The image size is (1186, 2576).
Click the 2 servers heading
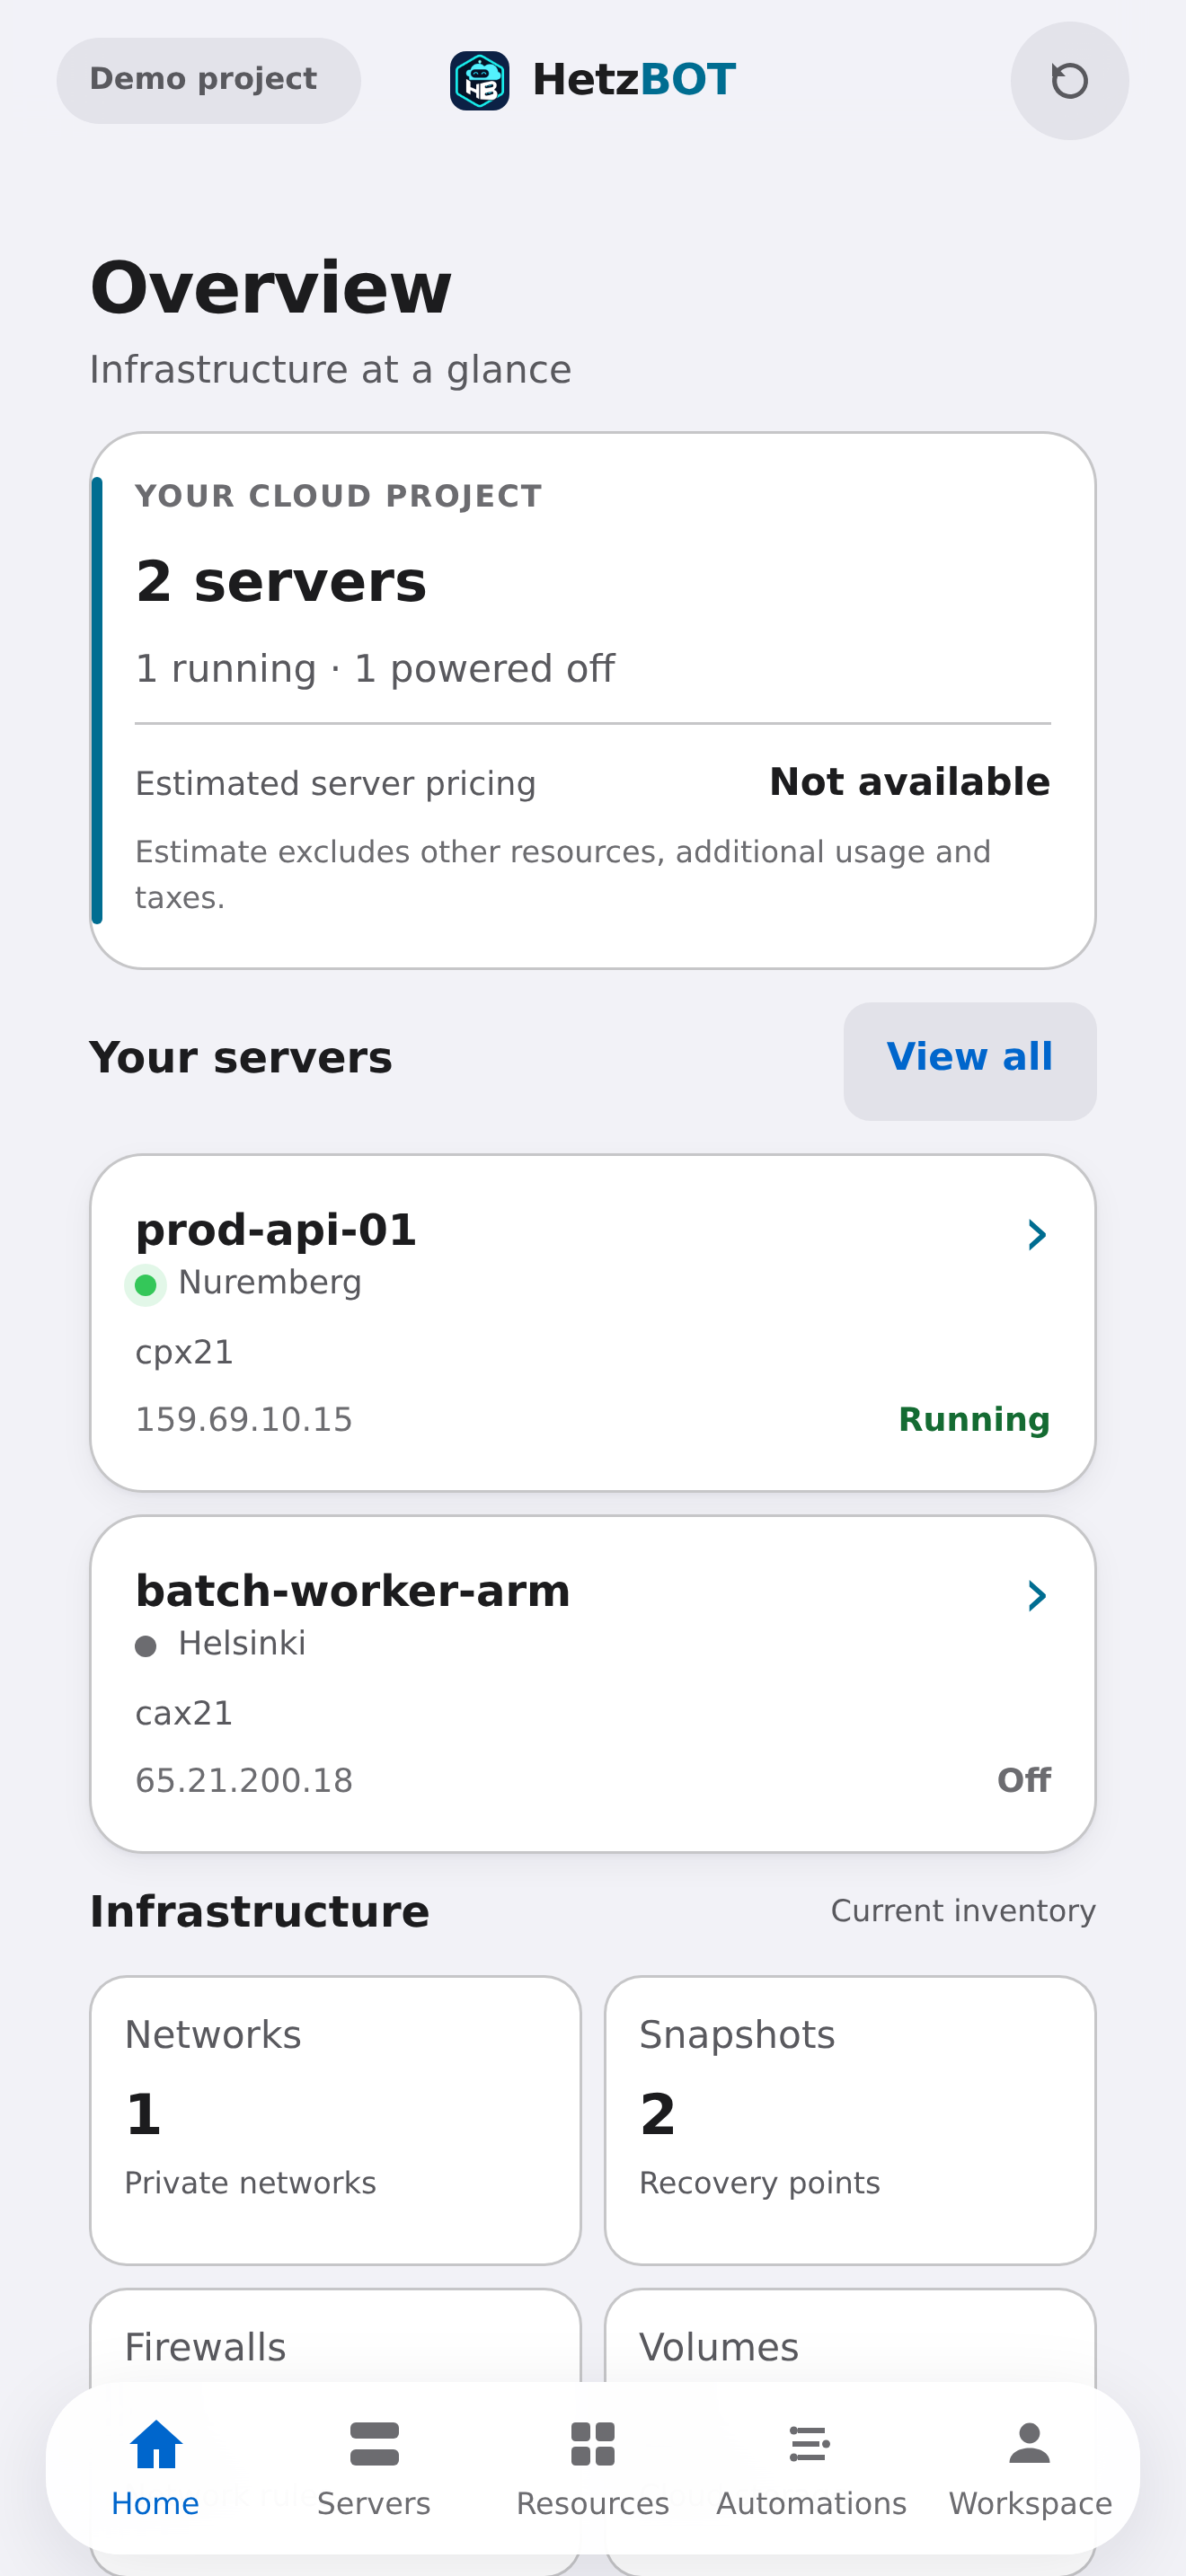281,581
